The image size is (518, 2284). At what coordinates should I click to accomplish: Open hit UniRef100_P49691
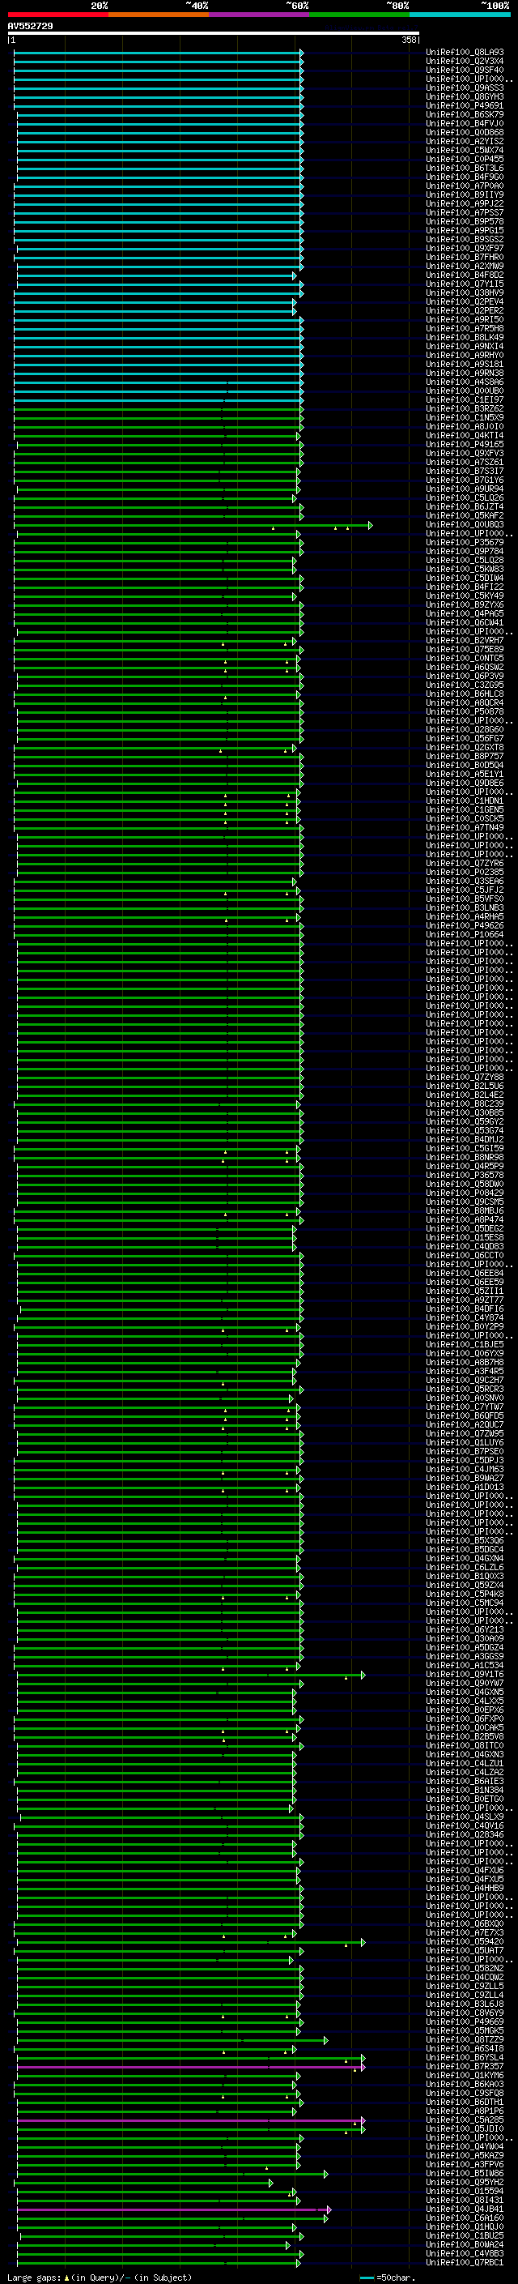click(465, 105)
